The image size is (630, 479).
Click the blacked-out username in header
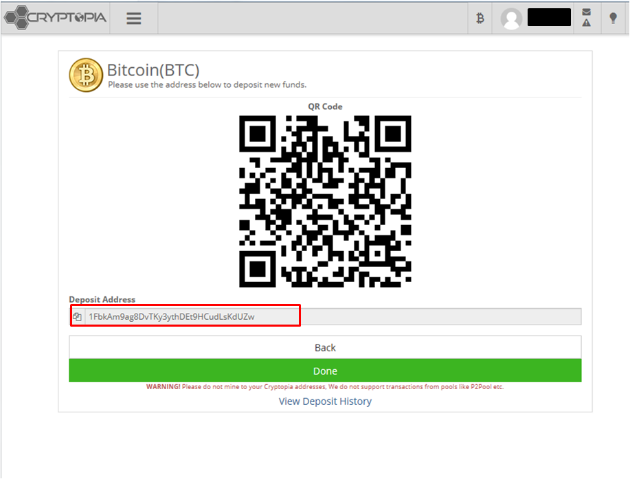(x=549, y=18)
